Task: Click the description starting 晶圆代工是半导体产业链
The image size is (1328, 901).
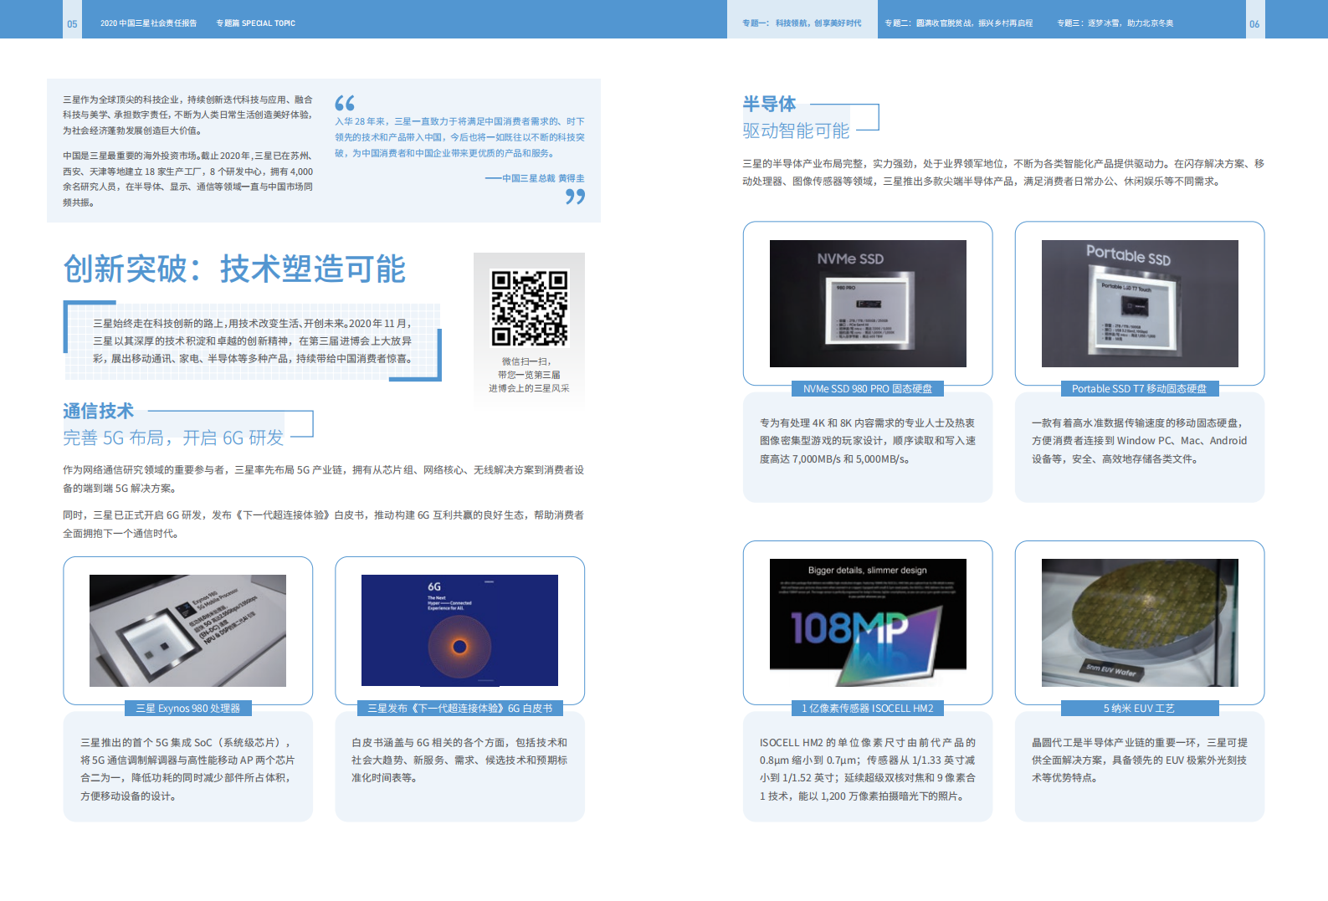Action: [1140, 760]
